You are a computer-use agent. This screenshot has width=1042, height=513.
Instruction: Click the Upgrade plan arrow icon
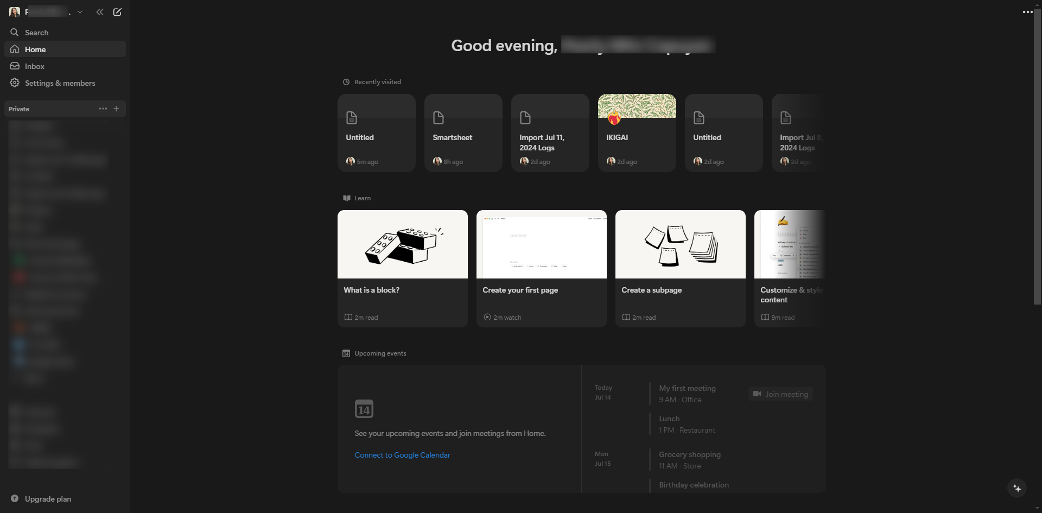tap(15, 498)
